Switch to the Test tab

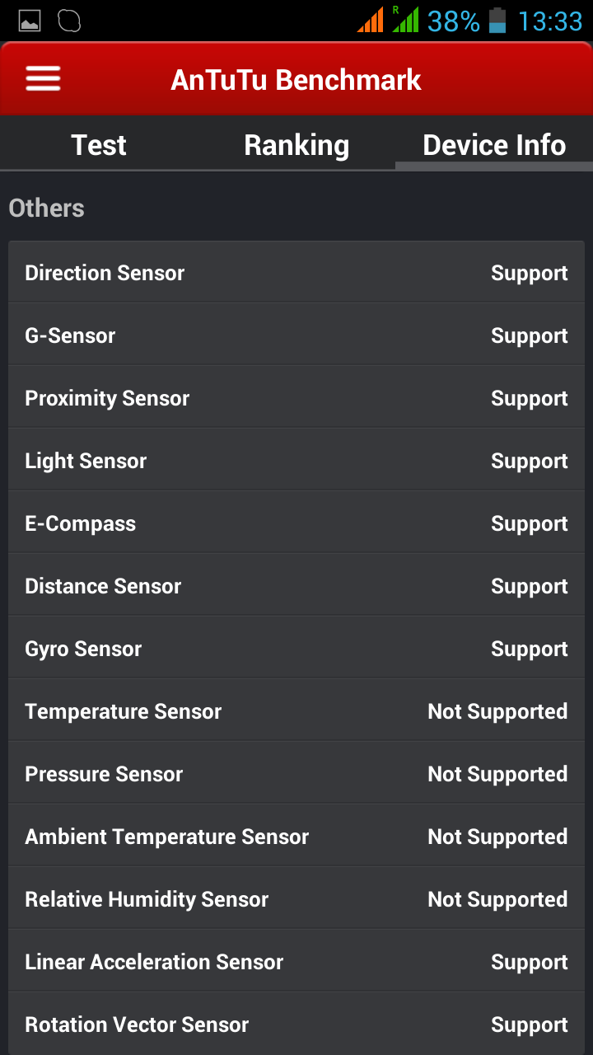pyautogui.click(x=99, y=145)
